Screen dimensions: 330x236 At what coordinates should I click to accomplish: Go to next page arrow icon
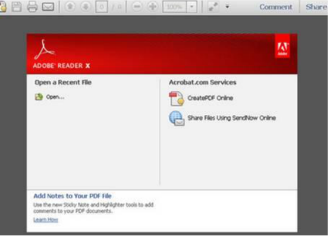tap(86, 7)
